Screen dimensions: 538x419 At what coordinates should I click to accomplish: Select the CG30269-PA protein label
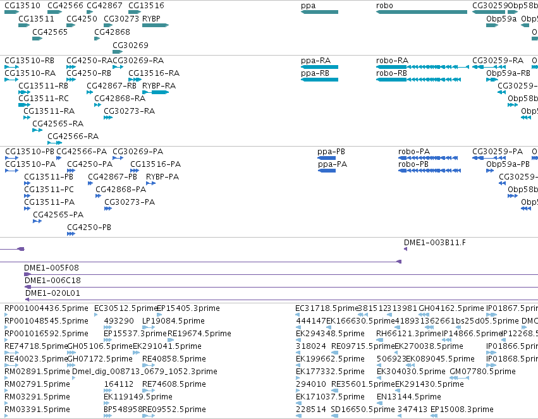pyautogui.click(x=138, y=152)
